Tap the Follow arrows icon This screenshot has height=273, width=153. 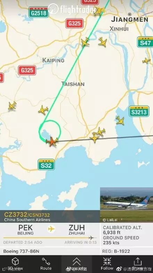click(x=107, y=261)
